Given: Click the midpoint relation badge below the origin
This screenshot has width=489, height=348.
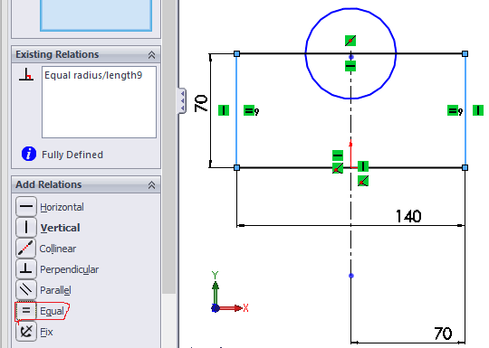Looking at the screenshot, I should click(x=363, y=181).
